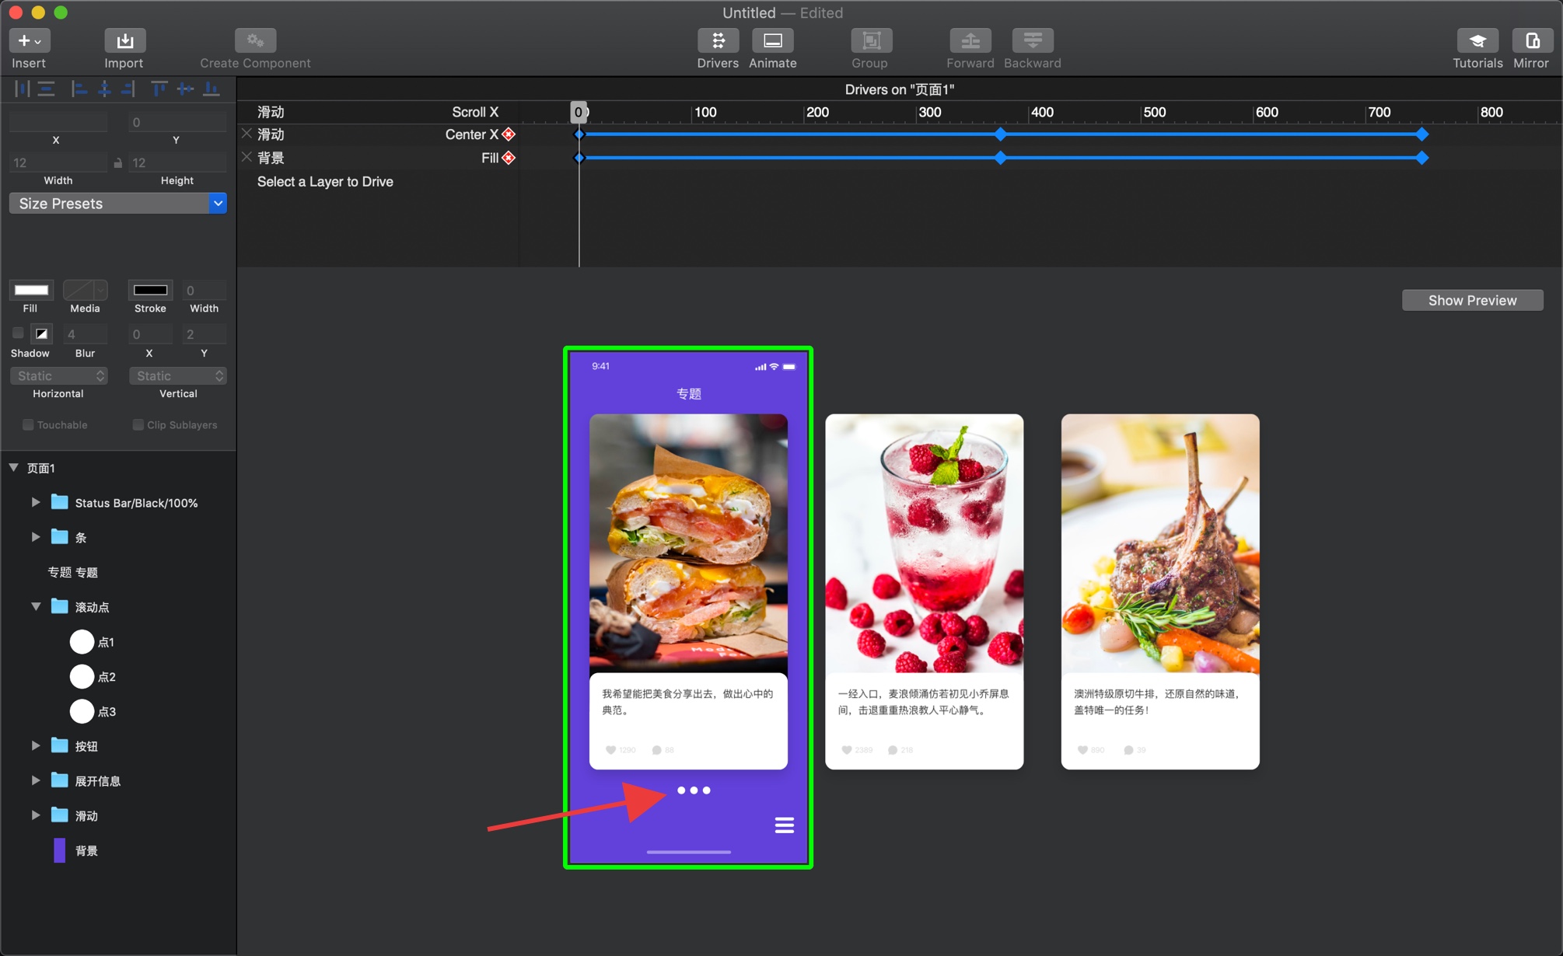1563x956 pixels.
Task: Open the Drivers panel icon
Action: pos(718,40)
